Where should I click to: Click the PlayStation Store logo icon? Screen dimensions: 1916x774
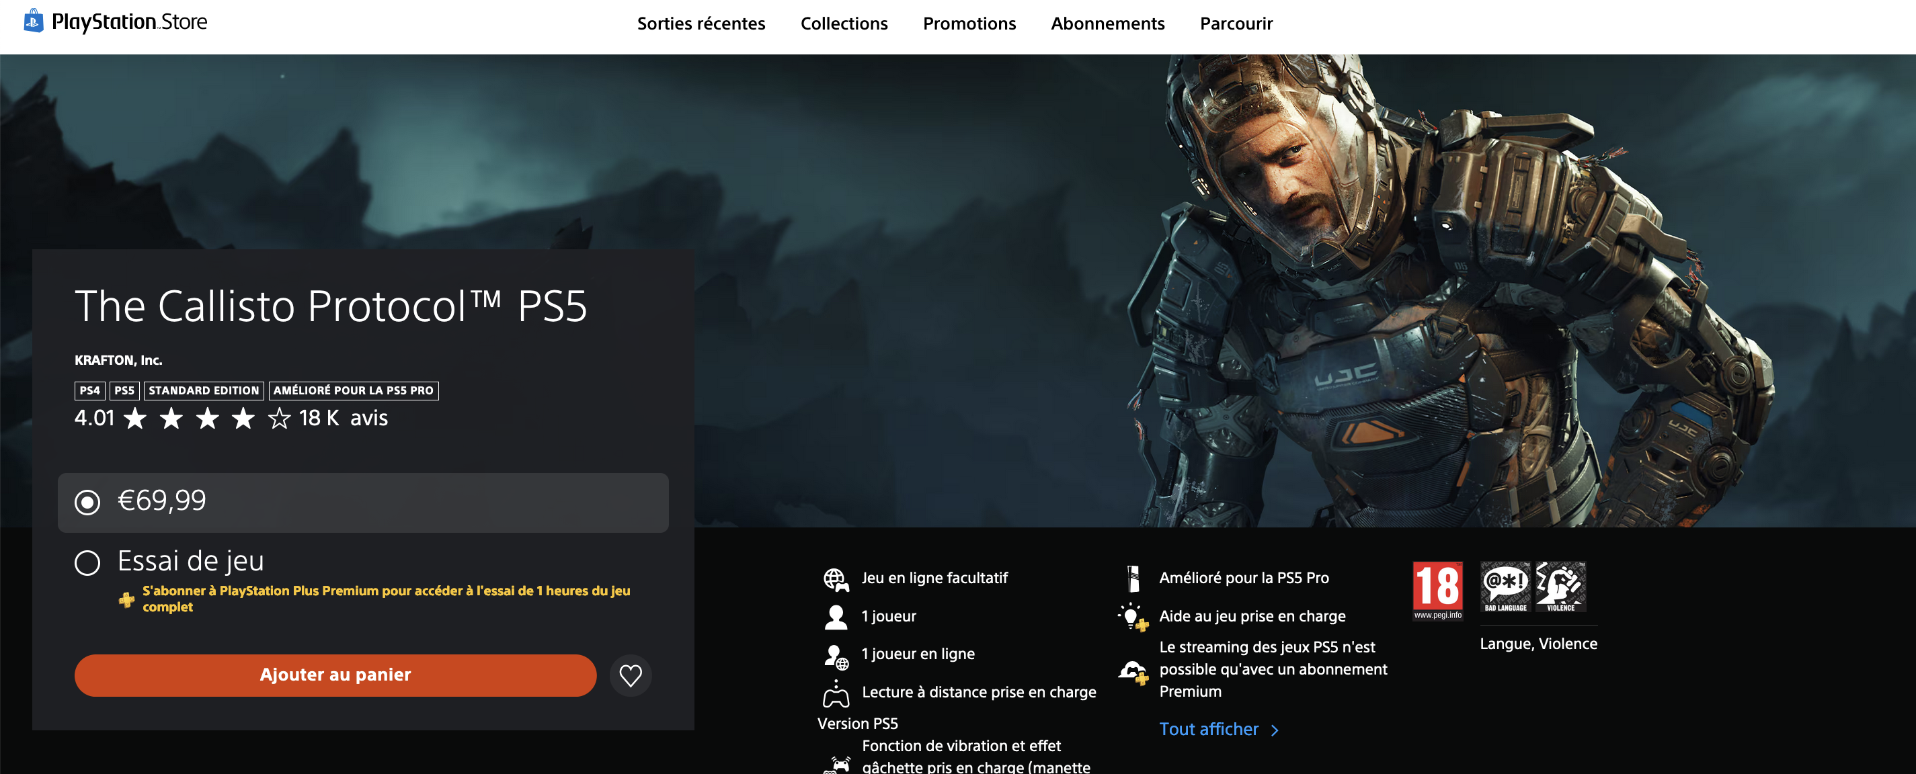[x=31, y=21]
